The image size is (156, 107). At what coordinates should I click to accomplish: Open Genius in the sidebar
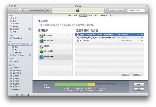pos(20,61)
